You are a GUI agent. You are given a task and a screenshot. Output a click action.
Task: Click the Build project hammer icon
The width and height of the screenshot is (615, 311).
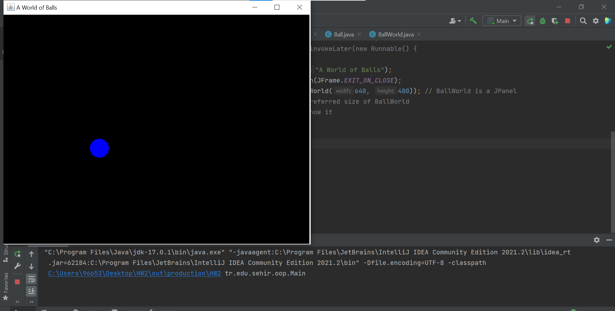pos(473,21)
